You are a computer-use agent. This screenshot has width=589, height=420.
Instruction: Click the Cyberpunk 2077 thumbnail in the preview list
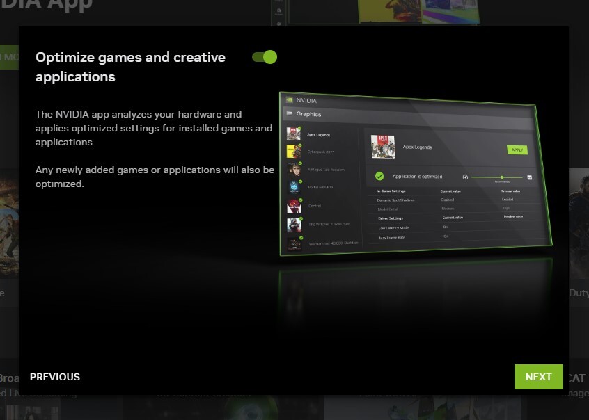point(293,151)
